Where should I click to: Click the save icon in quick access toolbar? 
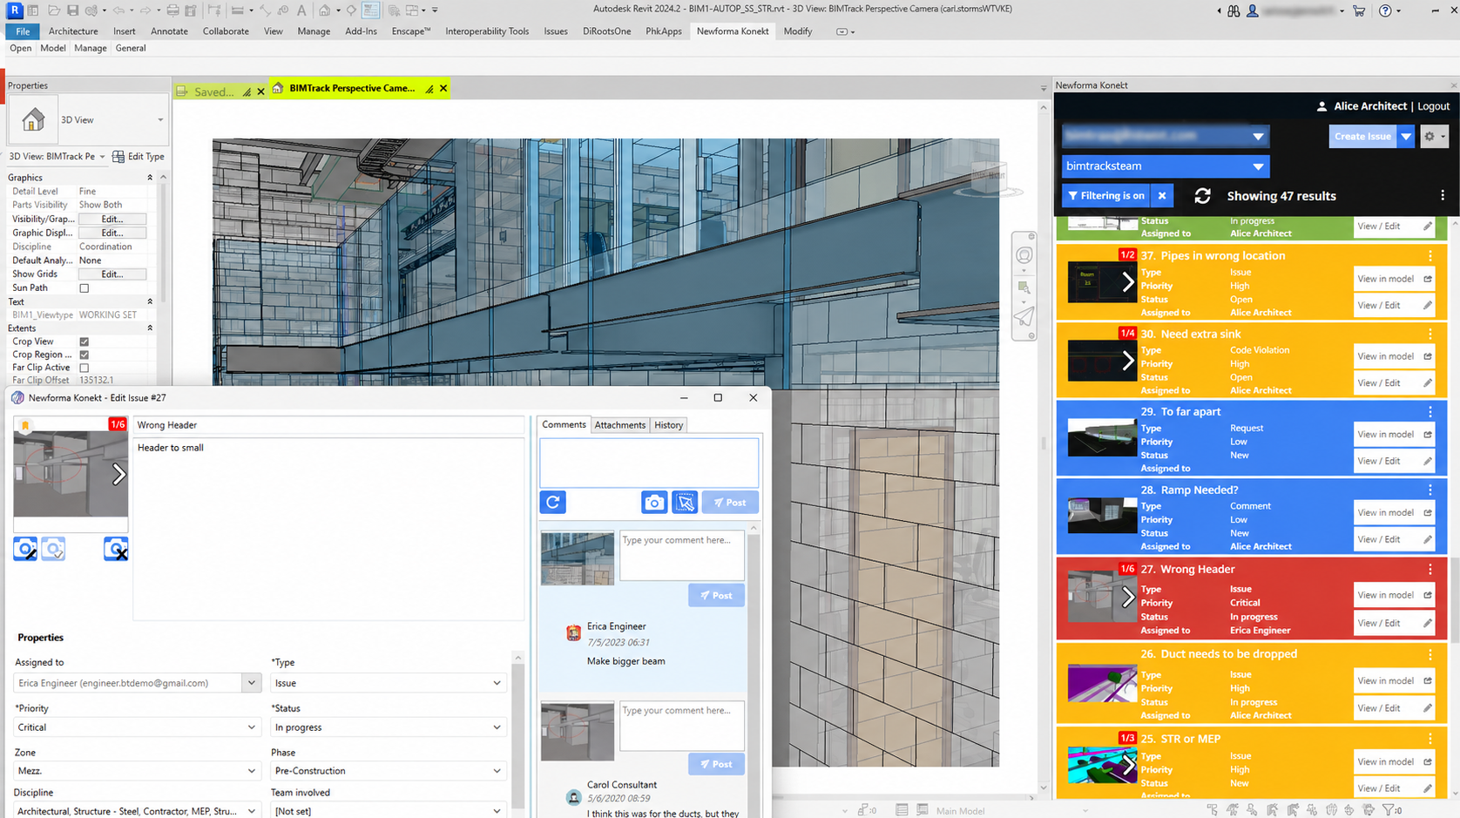[72, 10]
